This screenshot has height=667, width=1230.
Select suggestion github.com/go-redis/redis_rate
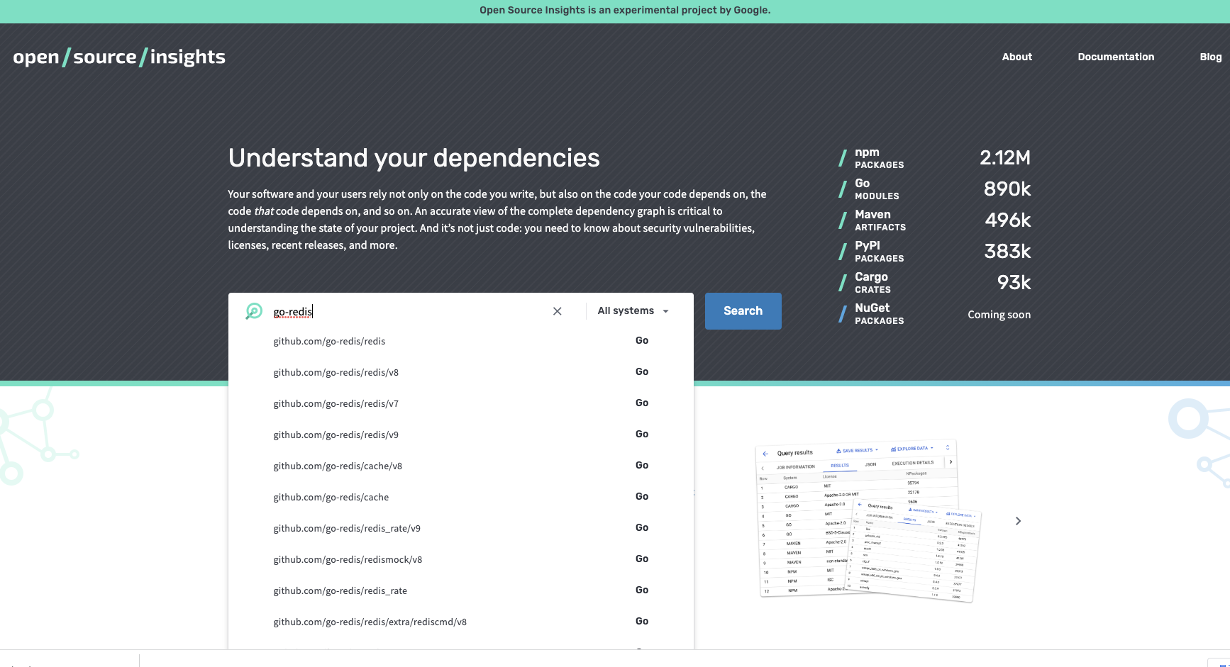click(x=461, y=590)
